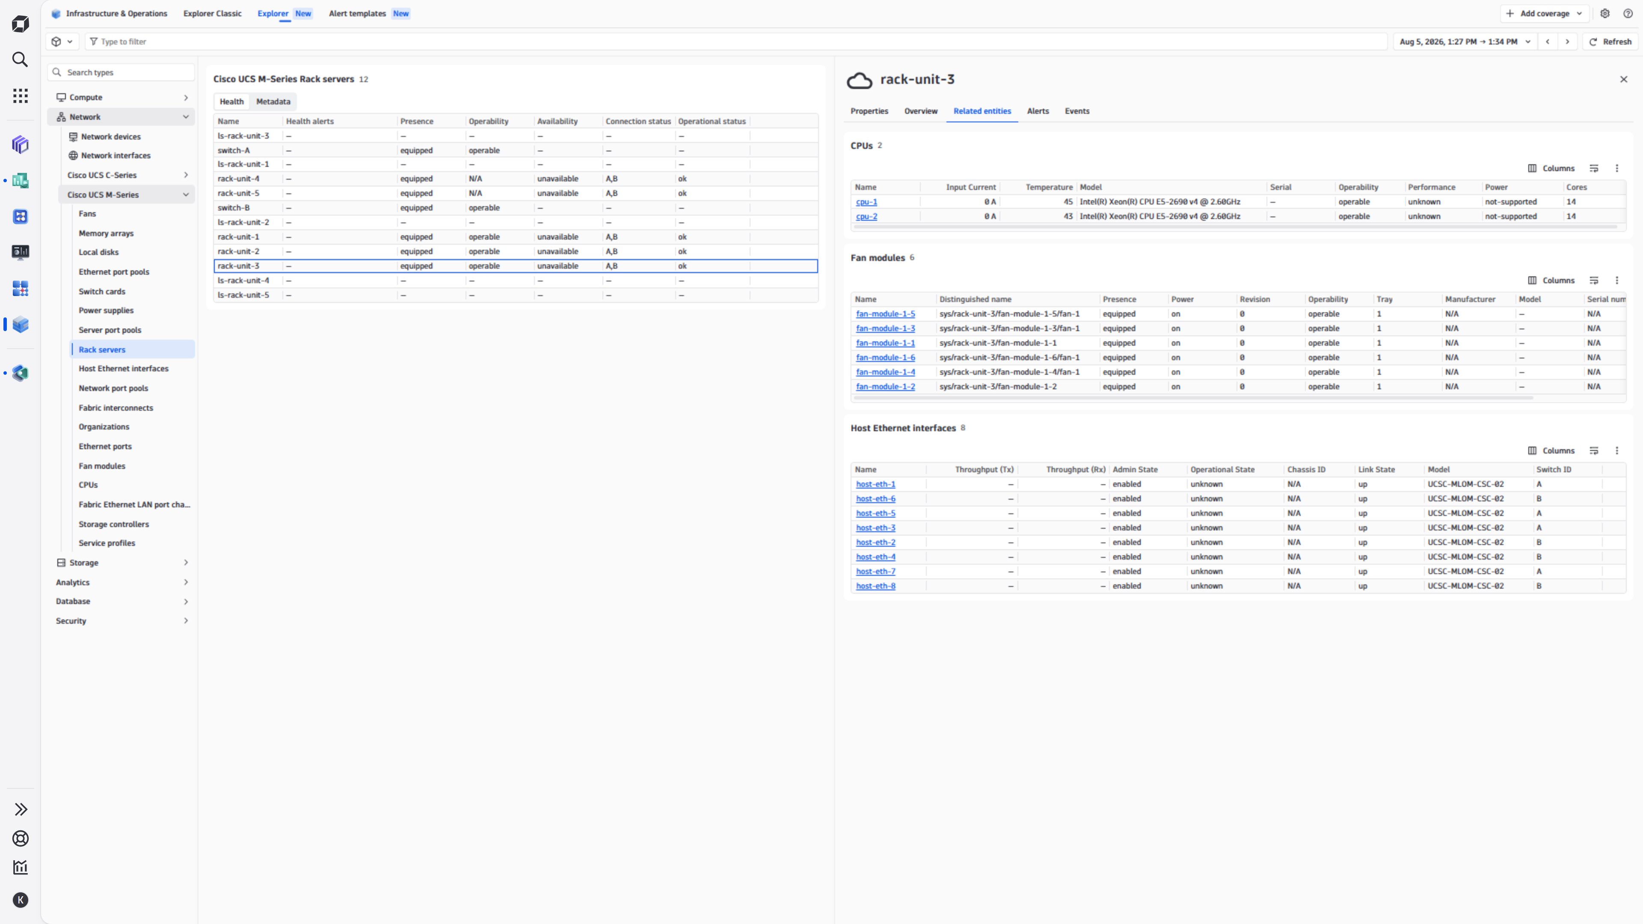Image resolution: width=1643 pixels, height=924 pixels.
Task: Open the user avatar K menu
Action: (21, 900)
